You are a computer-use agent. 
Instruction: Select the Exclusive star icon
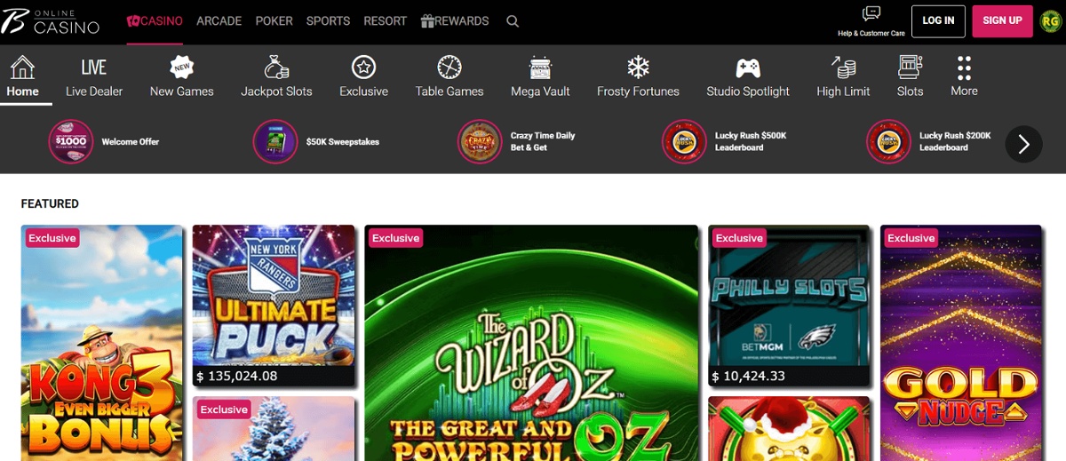coord(363,67)
